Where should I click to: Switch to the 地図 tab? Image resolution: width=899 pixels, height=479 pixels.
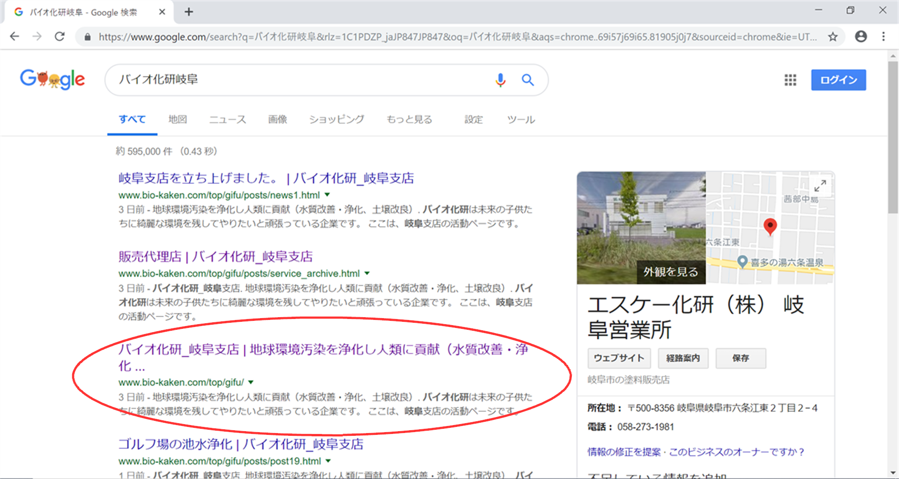coord(178,120)
